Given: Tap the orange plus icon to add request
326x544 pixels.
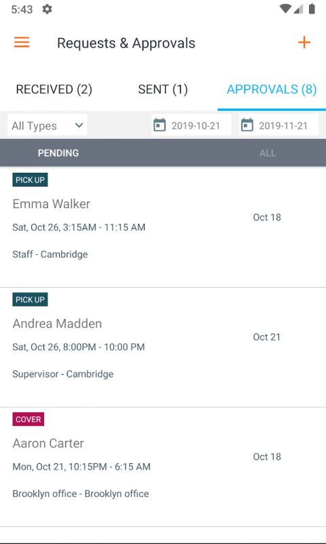Looking at the screenshot, I should pos(304,42).
